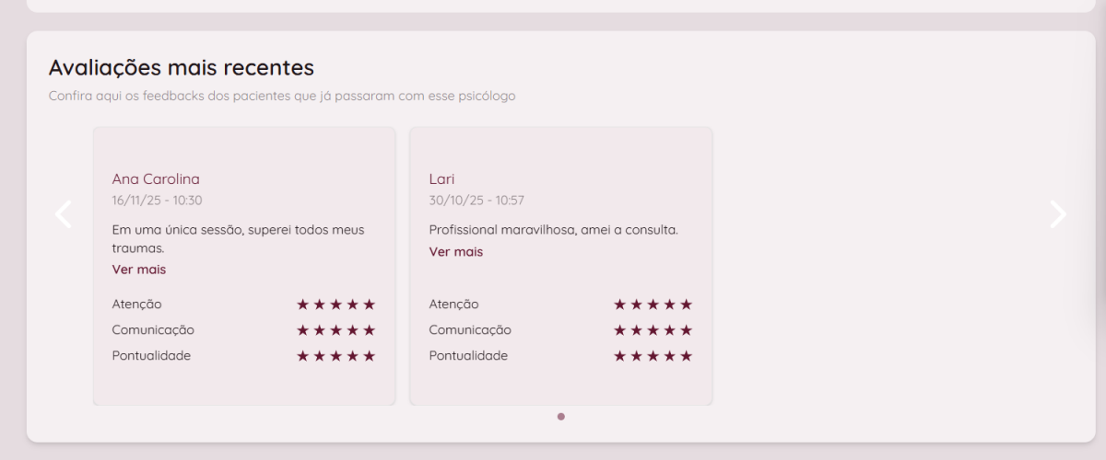Click the Profissional maravilhosa review text
1106x460 pixels.
[x=553, y=230]
